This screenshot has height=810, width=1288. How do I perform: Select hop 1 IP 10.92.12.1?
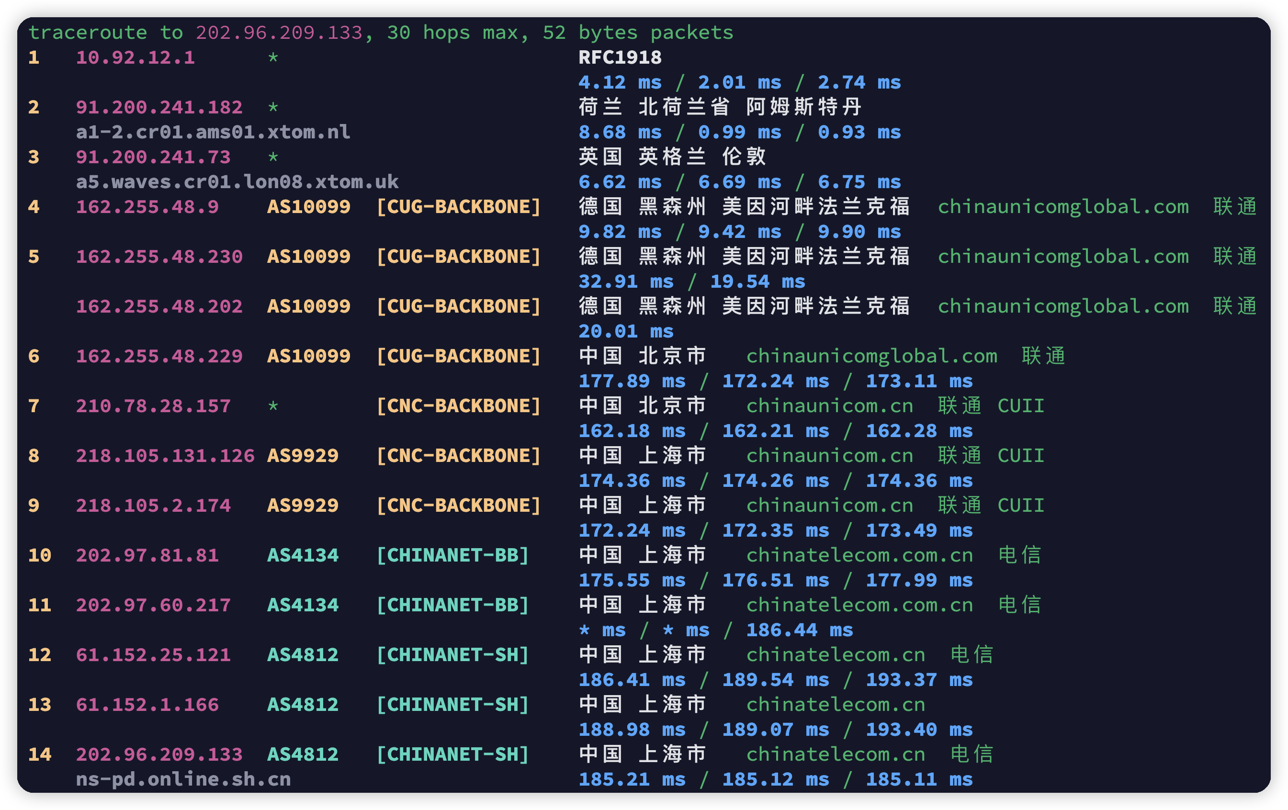[x=136, y=58]
